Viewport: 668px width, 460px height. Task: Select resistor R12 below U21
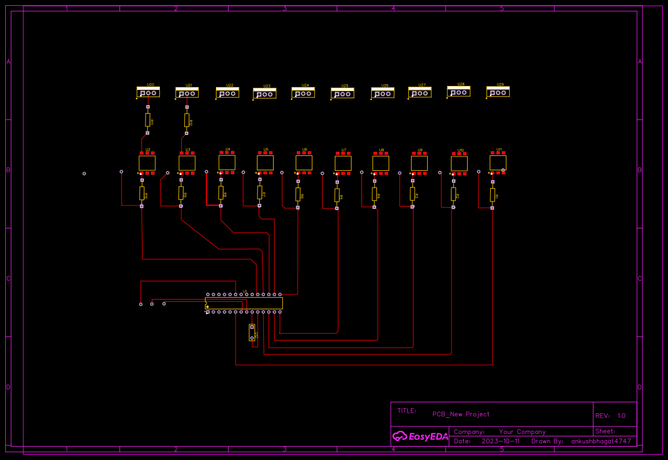[x=186, y=120]
